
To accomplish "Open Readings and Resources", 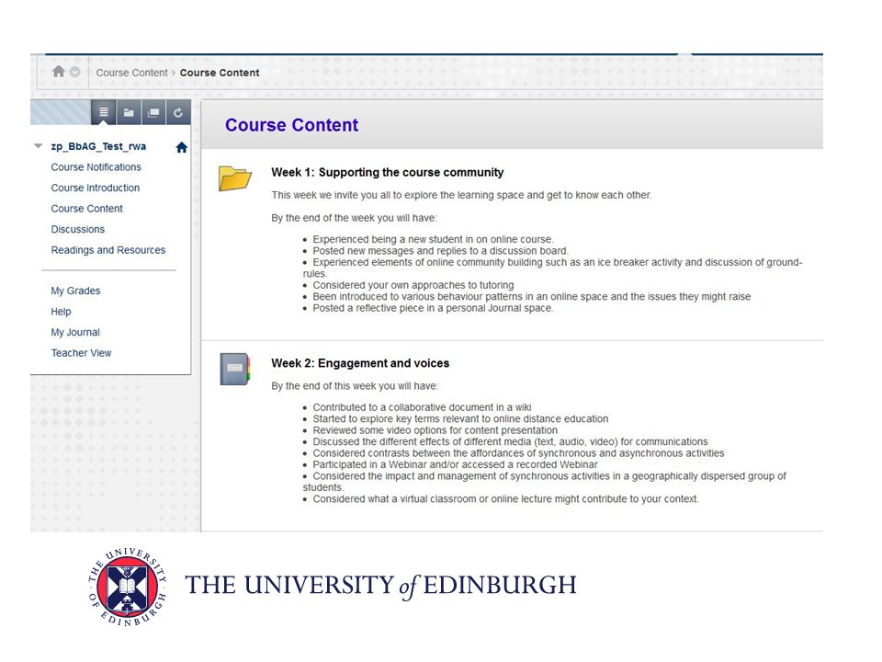I will tap(108, 250).
